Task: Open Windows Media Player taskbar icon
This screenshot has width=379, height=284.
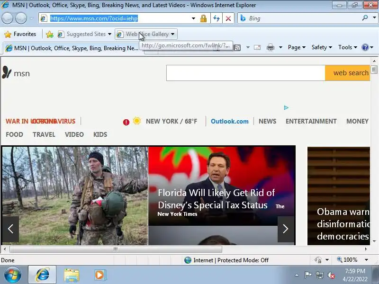Action: click(x=100, y=275)
